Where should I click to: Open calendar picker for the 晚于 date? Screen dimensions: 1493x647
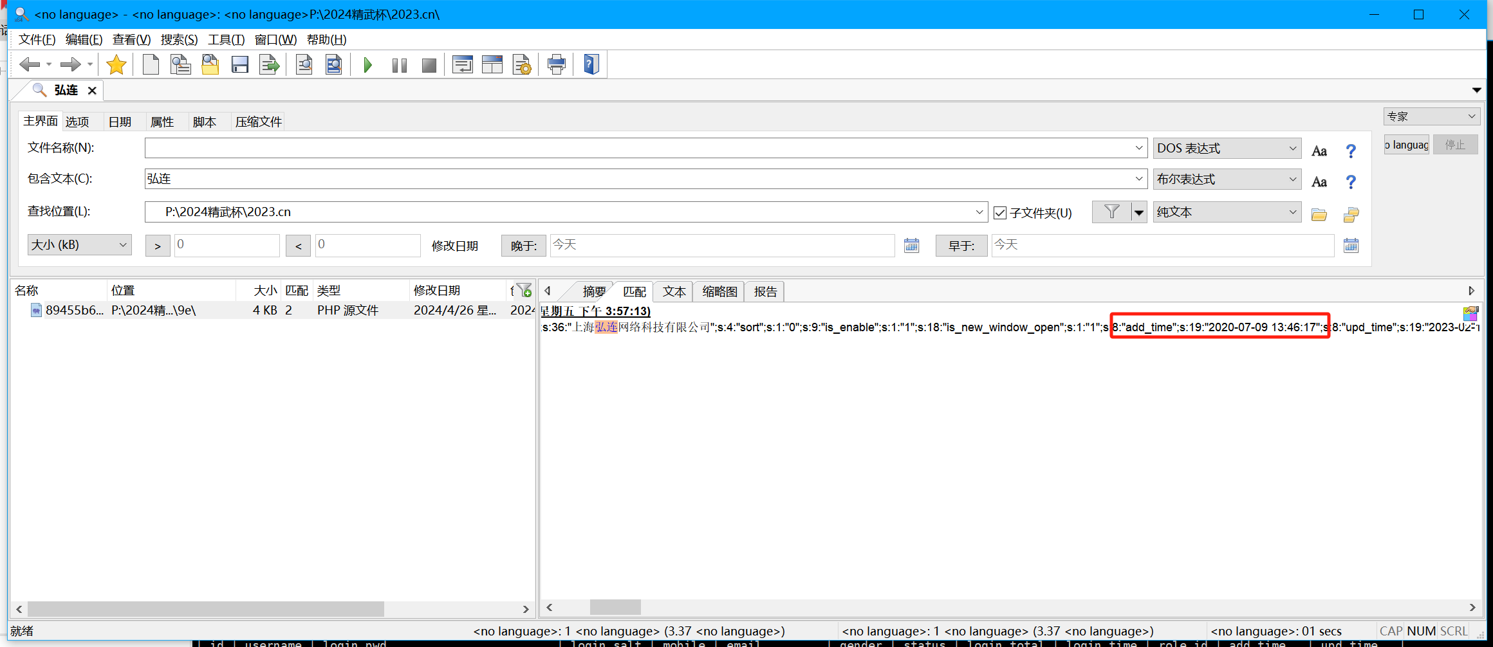tap(911, 245)
